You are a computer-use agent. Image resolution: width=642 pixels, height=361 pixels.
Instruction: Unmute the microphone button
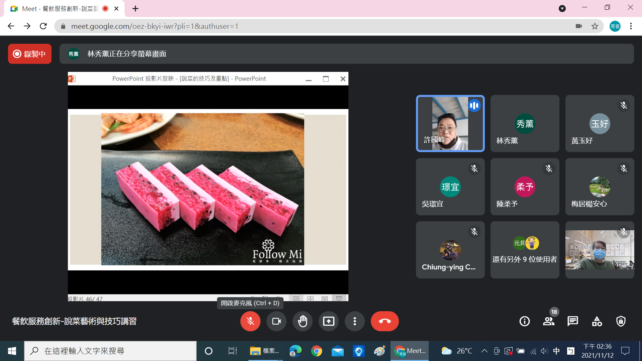250,321
